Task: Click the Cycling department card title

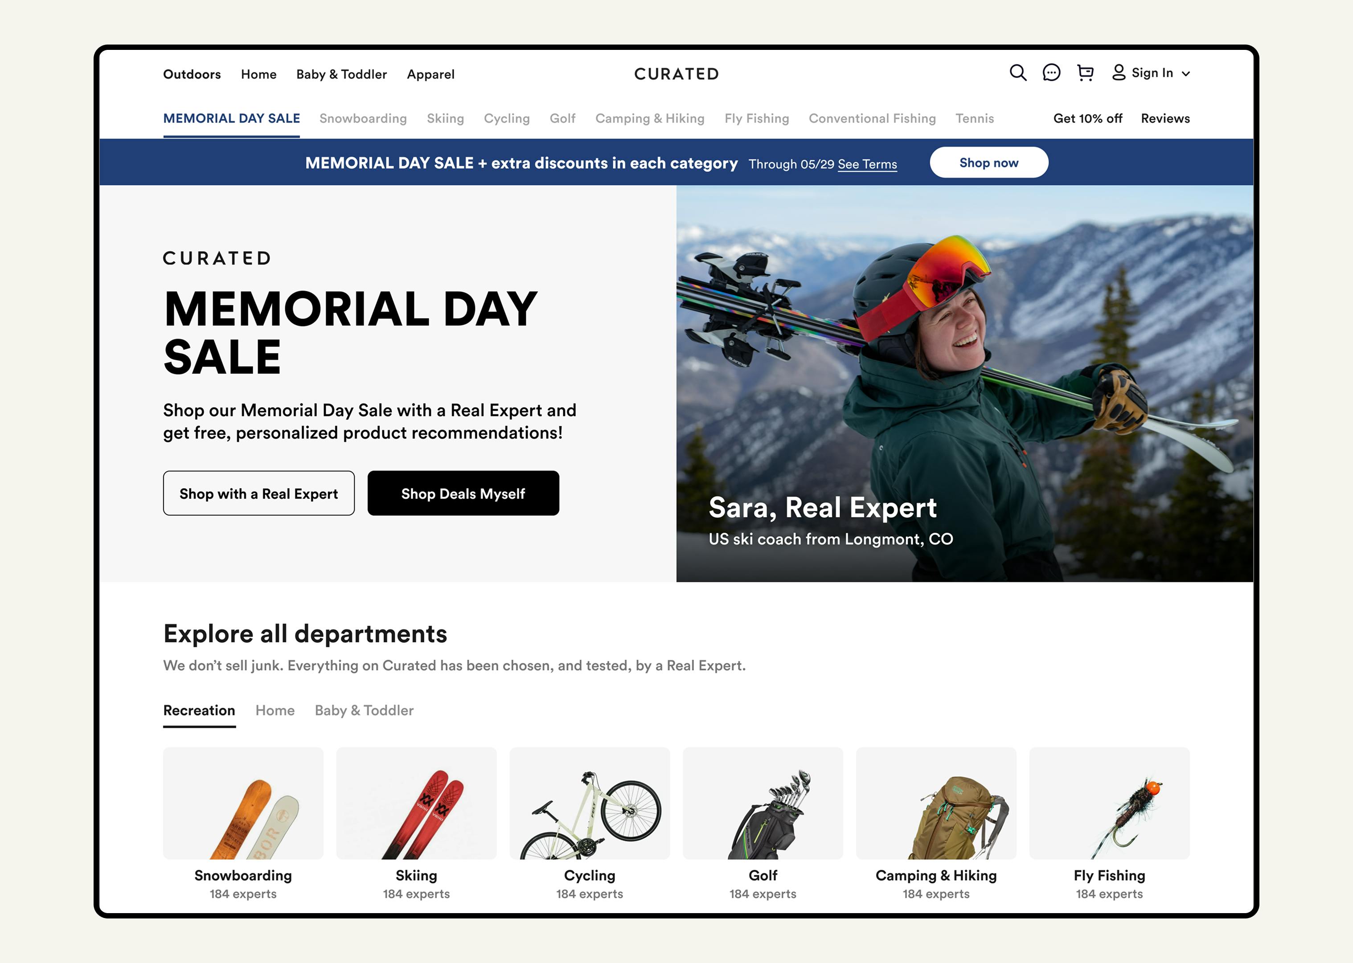Action: (x=590, y=876)
